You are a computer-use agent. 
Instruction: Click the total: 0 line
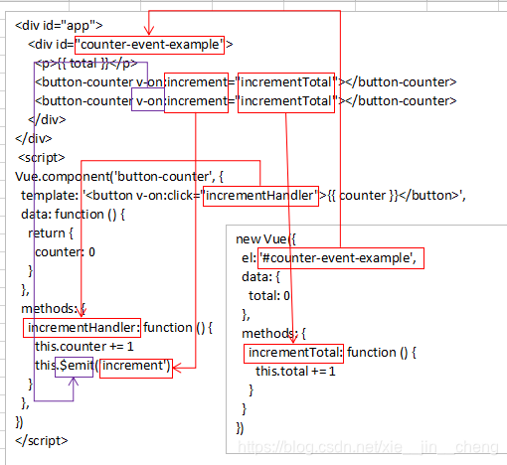click(x=269, y=296)
